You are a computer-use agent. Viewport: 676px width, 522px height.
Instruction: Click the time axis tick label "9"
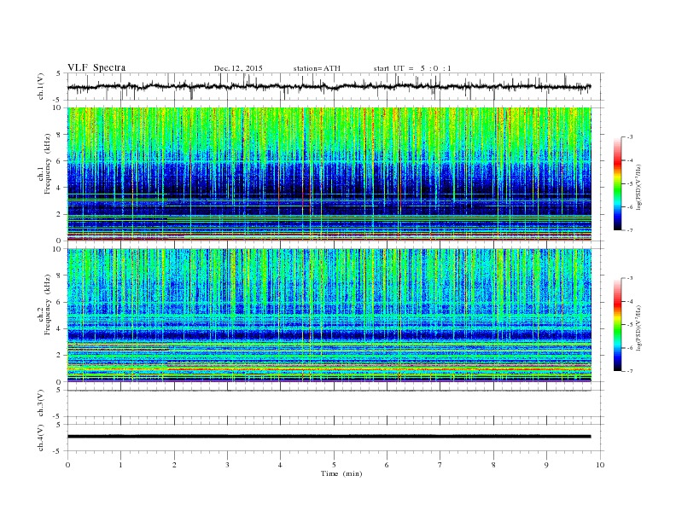pos(546,465)
